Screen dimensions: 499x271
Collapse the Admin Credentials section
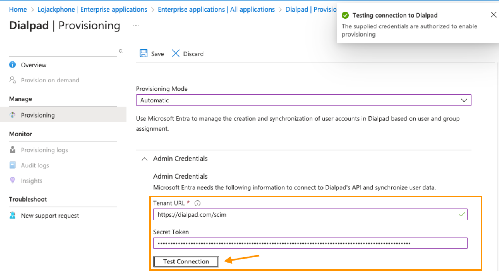click(x=145, y=159)
